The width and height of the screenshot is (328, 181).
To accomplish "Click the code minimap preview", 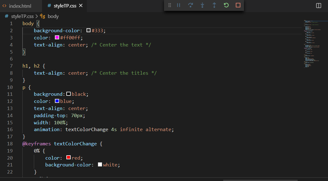I will pyautogui.click(x=316, y=44).
